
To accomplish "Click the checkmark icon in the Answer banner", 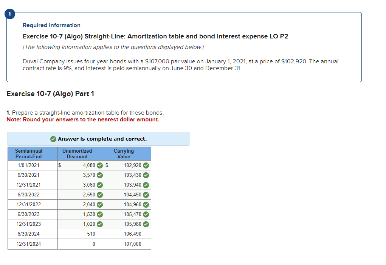I will 53,139.
